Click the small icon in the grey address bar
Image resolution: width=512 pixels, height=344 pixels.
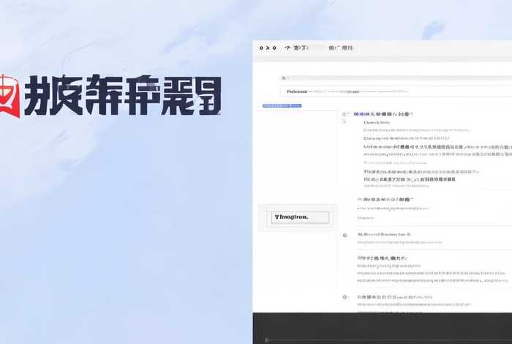pyautogui.click(x=284, y=78)
